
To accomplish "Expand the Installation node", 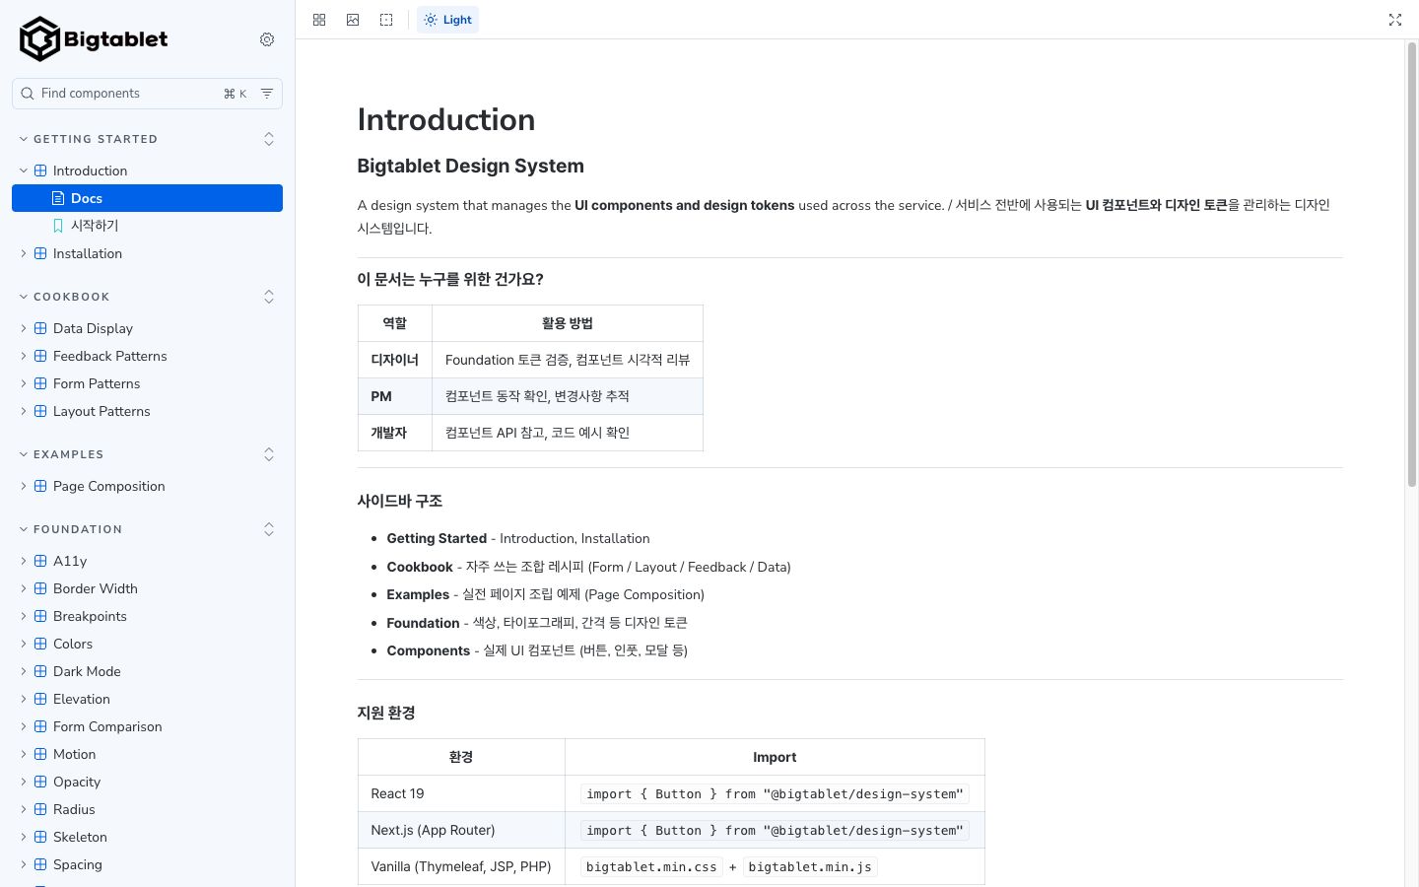I will pyautogui.click(x=148, y=253).
